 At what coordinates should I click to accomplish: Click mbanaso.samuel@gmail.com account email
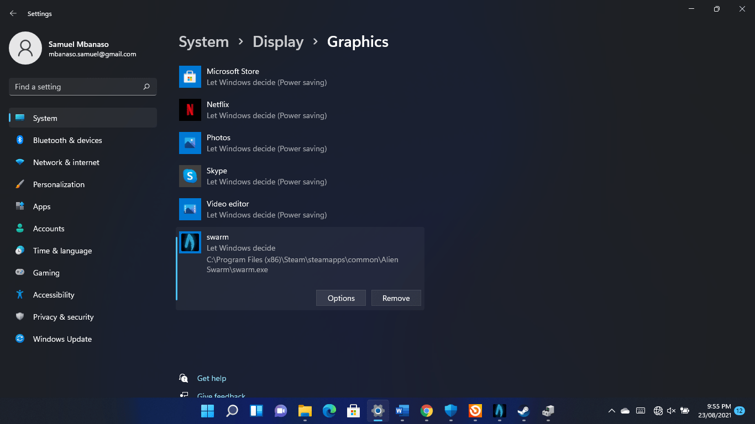point(92,54)
